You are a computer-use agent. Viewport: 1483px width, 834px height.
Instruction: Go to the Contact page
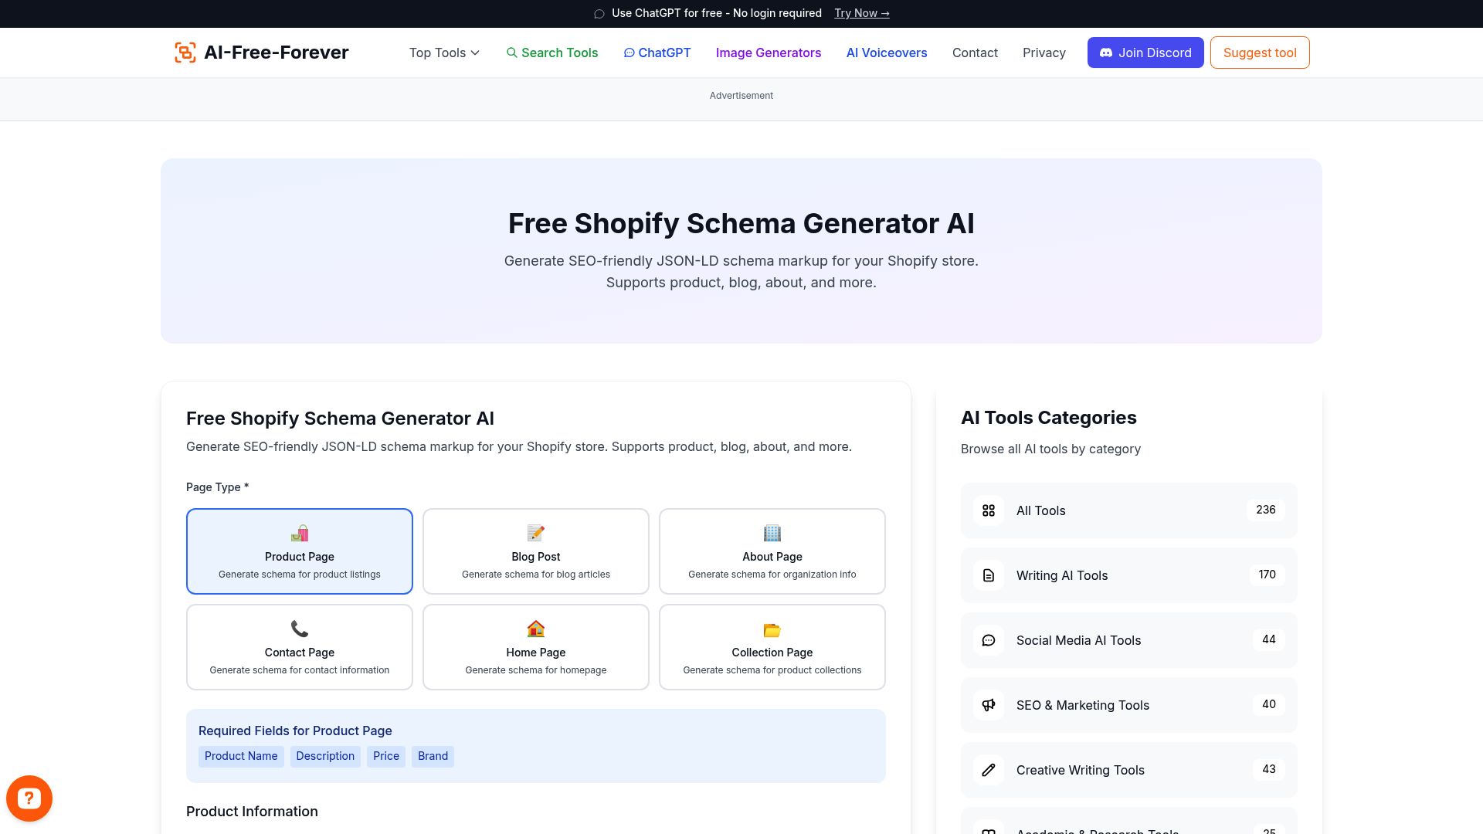[x=975, y=53]
